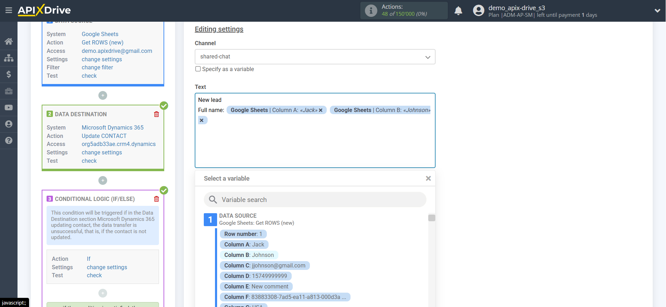Delete the Data Destination block
Screen dimensions: 666x307
point(157,114)
